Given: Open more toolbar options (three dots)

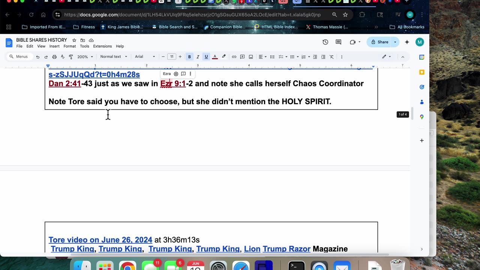Looking at the screenshot, I should coord(342,57).
